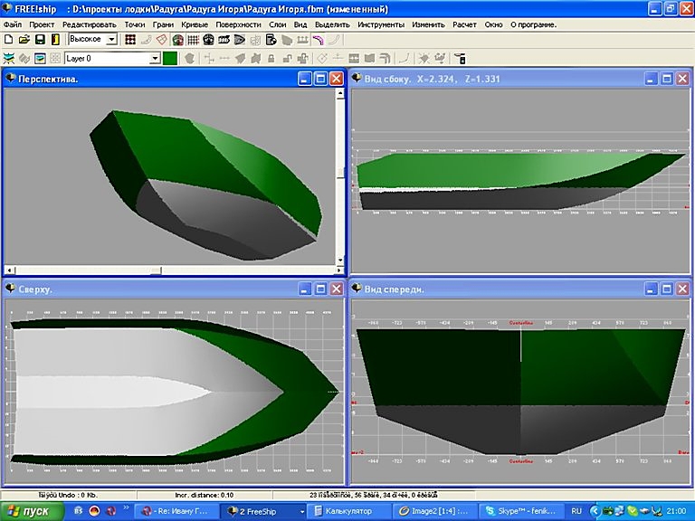
Task: Click the exit door icon in toolbar
Action: pyautogui.click(x=55, y=40)
